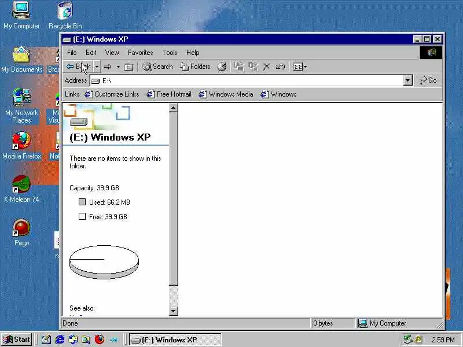463x347 pixels.
Task: Click the window resize grip corner
Action: pyautogui.click(x=440, y=324)
